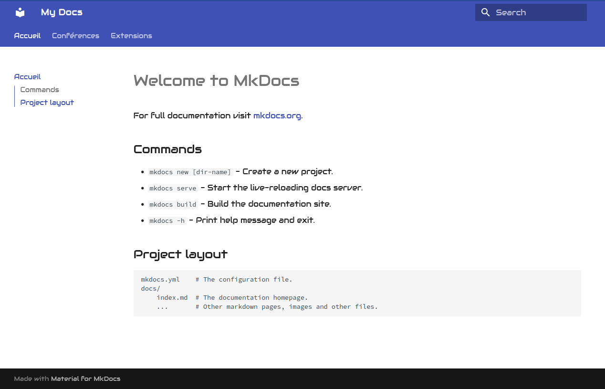
Task: Select Accueil in the sidebar
Action: [x=27, y=77]
